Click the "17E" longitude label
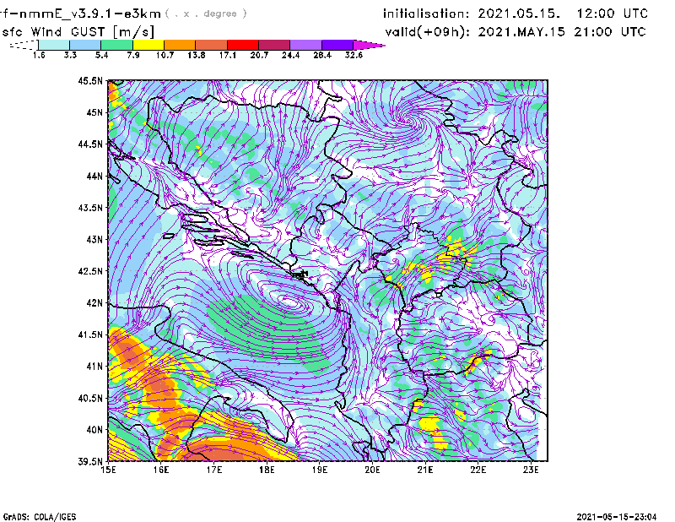This screenshot has width=675, height=522. [x=214, y=470]
